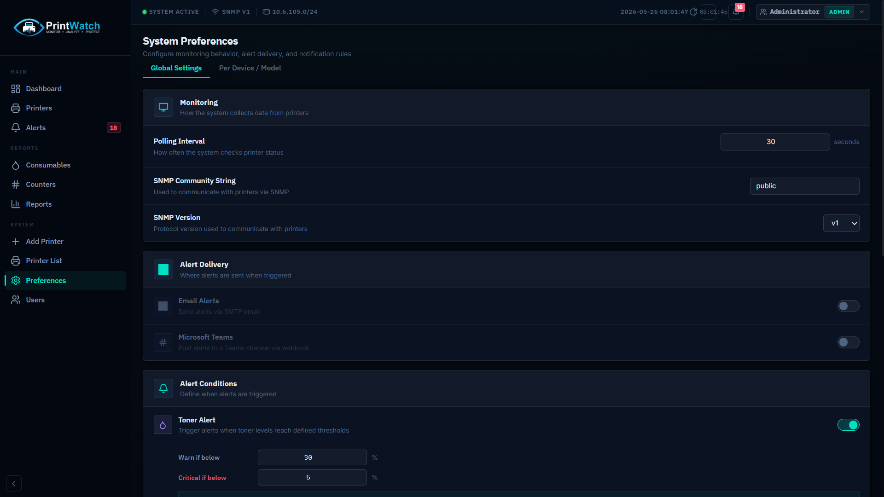Viewport: 884px width, 497px height.
Task: Click the System Preferences heading
Action: pyautogui.click(x=190, y=41)
